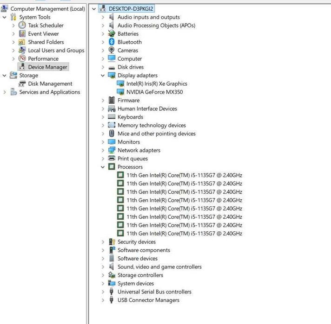This screenshot has height=324, width=331.
Task: Click the Device Manager icon in left tree
Action: pyautogui.click(x=22, y=67)
